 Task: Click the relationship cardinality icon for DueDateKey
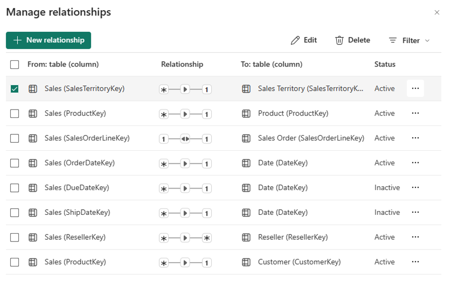(x=185, y=188)
